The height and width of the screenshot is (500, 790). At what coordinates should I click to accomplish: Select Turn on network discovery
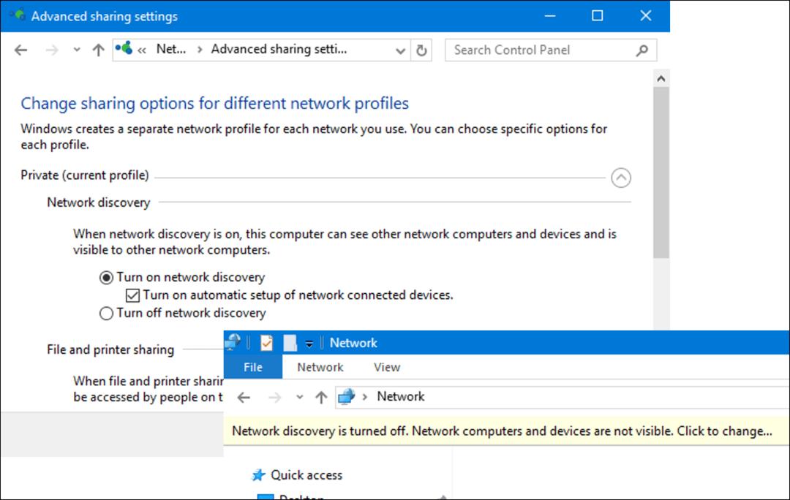107,278
